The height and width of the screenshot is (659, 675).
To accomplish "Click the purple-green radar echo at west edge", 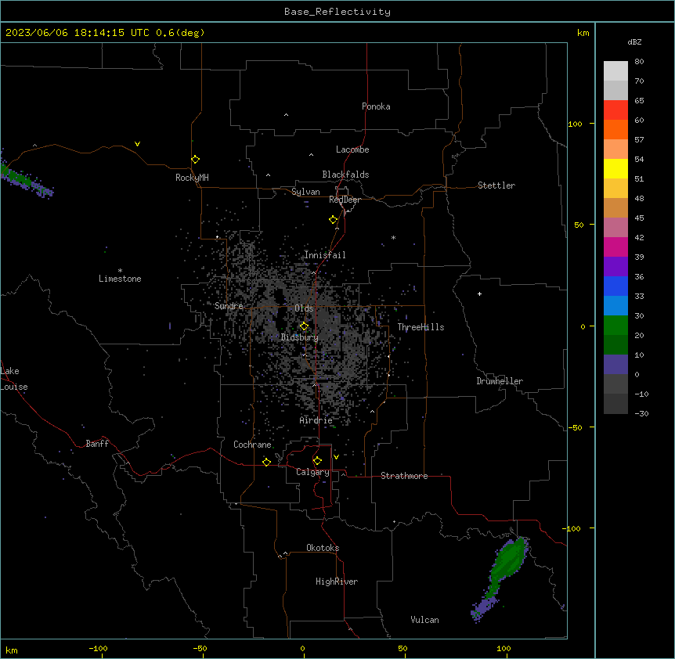I will 26,178.
